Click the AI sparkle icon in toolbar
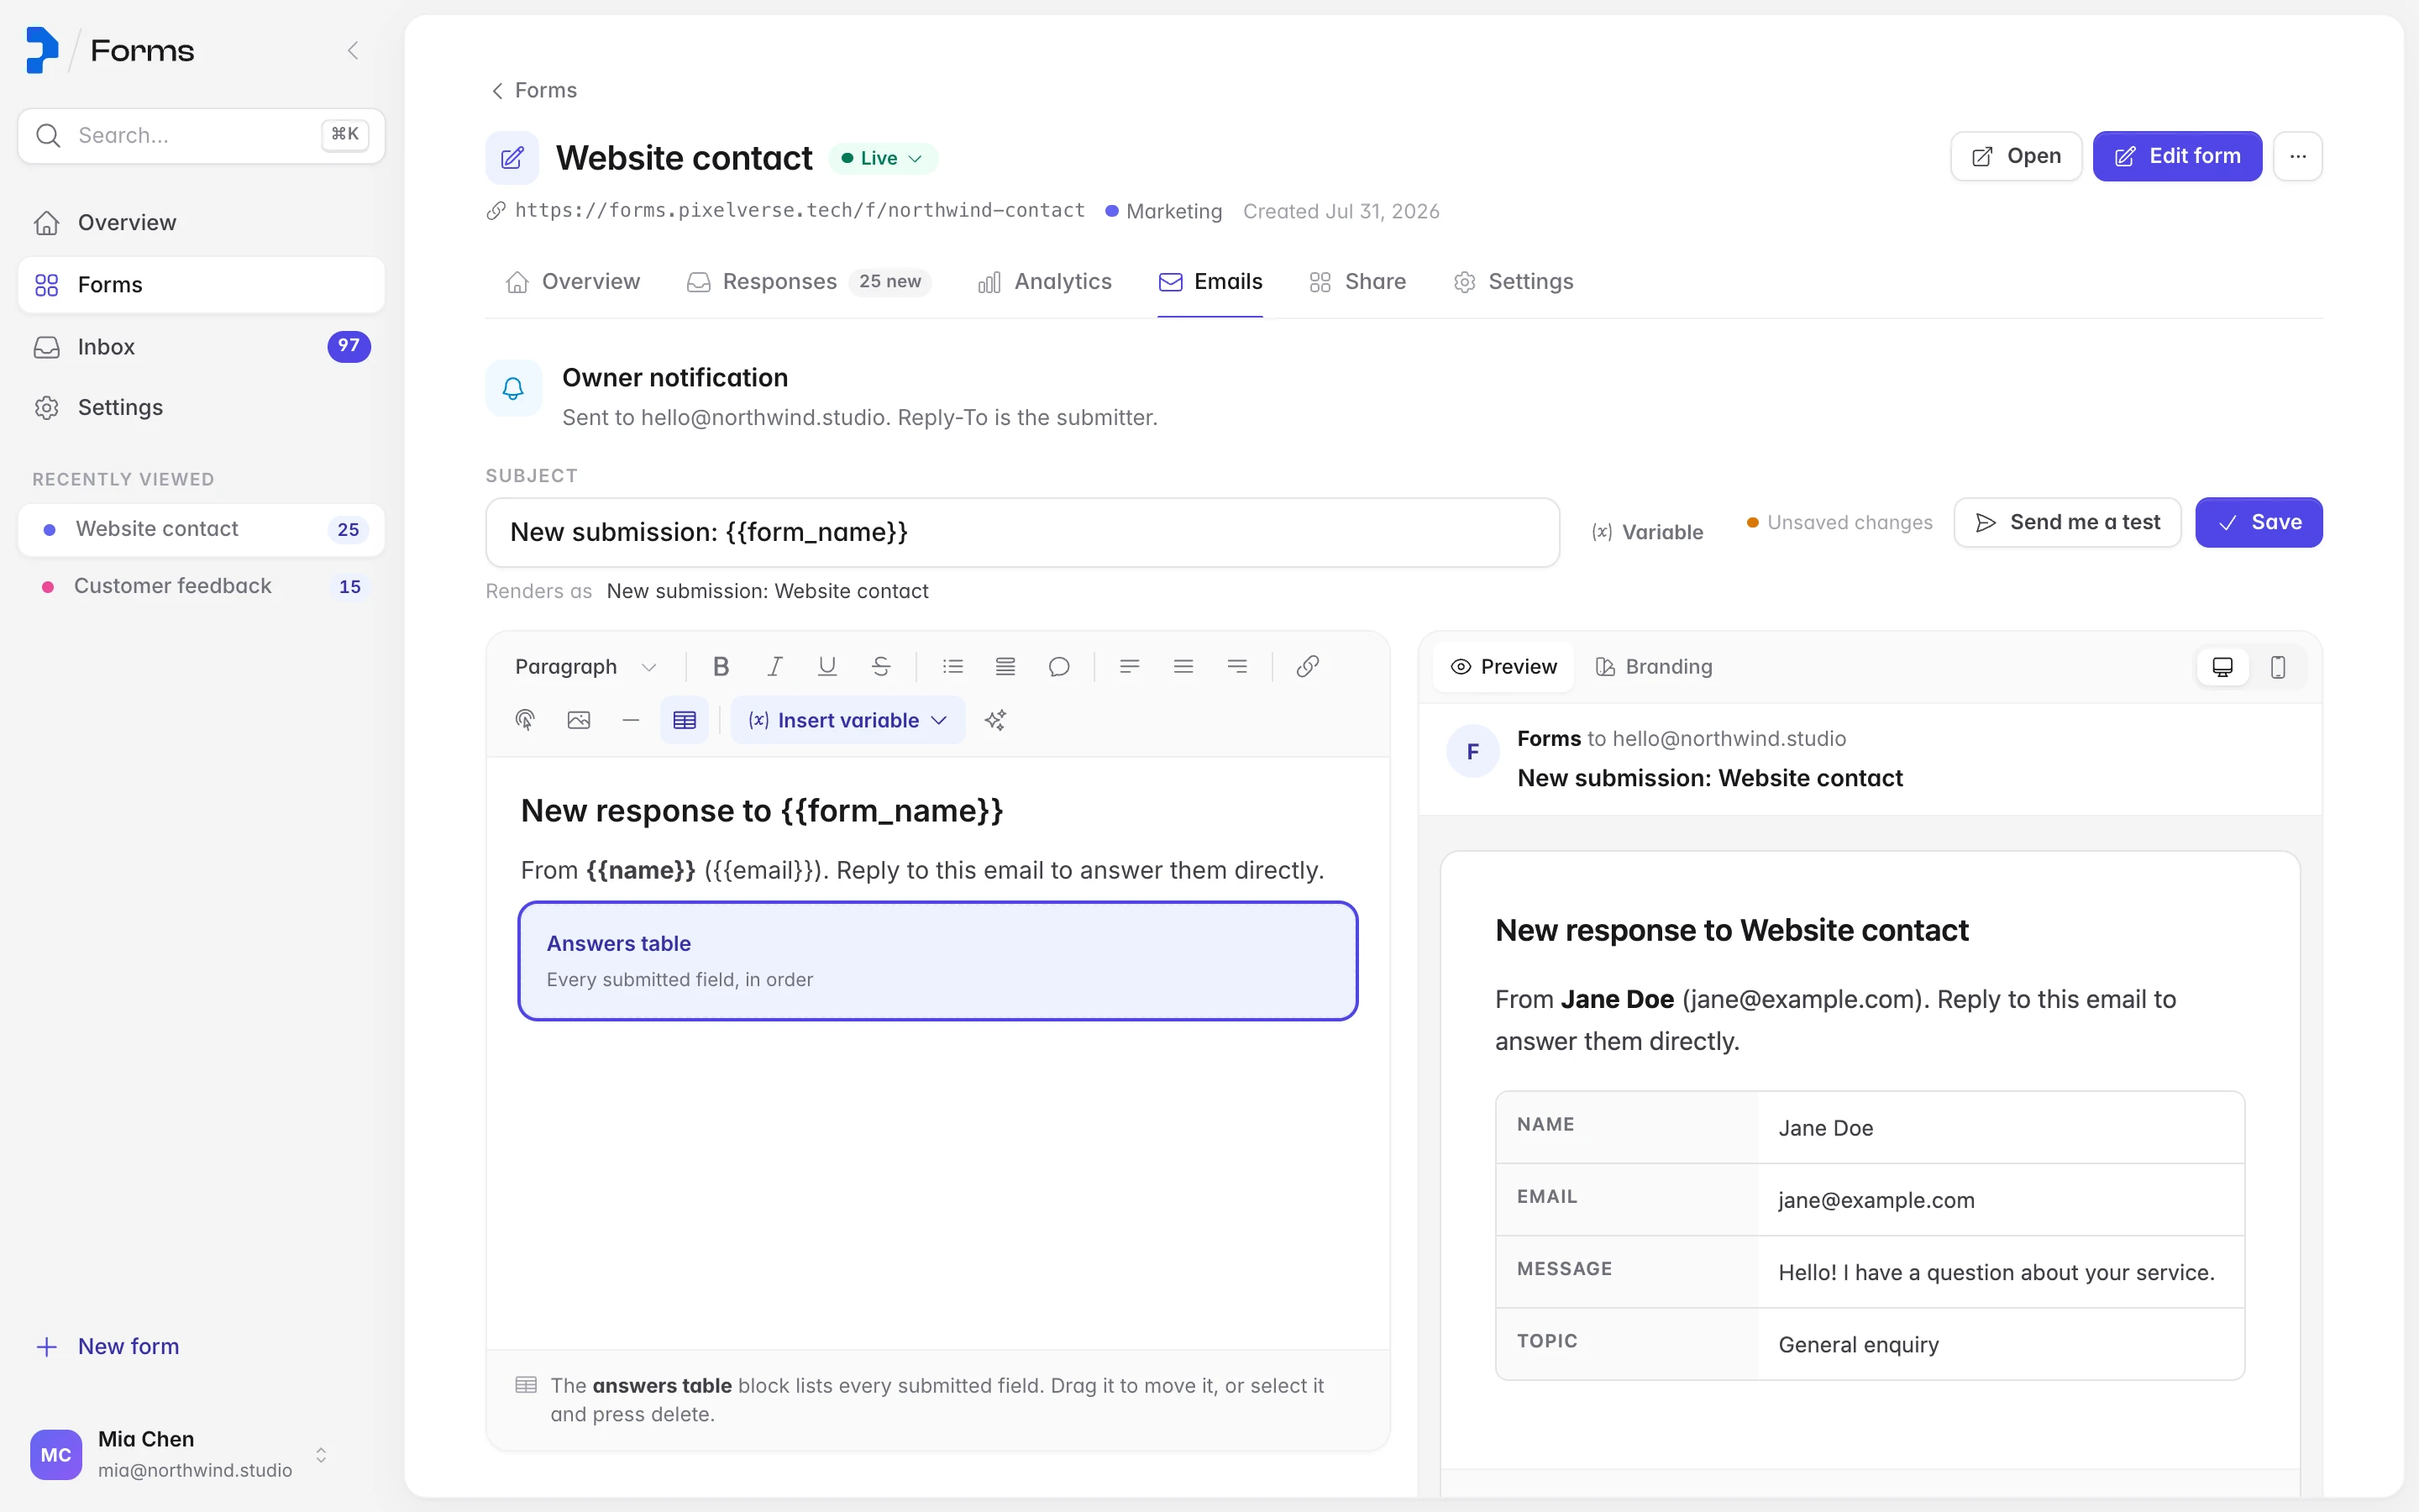2419x1512 pixels. click(x=994, y=720)
